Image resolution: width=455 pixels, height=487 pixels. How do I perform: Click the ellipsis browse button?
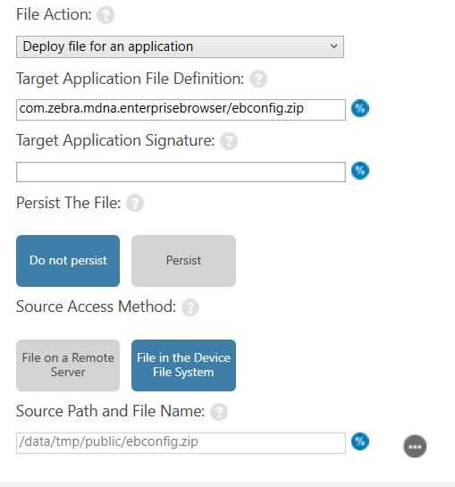click(x=415, y=446)
